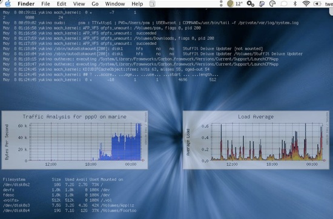Open the Finder application menu
This screenshot has width=333, height=219.
(26, 4)
